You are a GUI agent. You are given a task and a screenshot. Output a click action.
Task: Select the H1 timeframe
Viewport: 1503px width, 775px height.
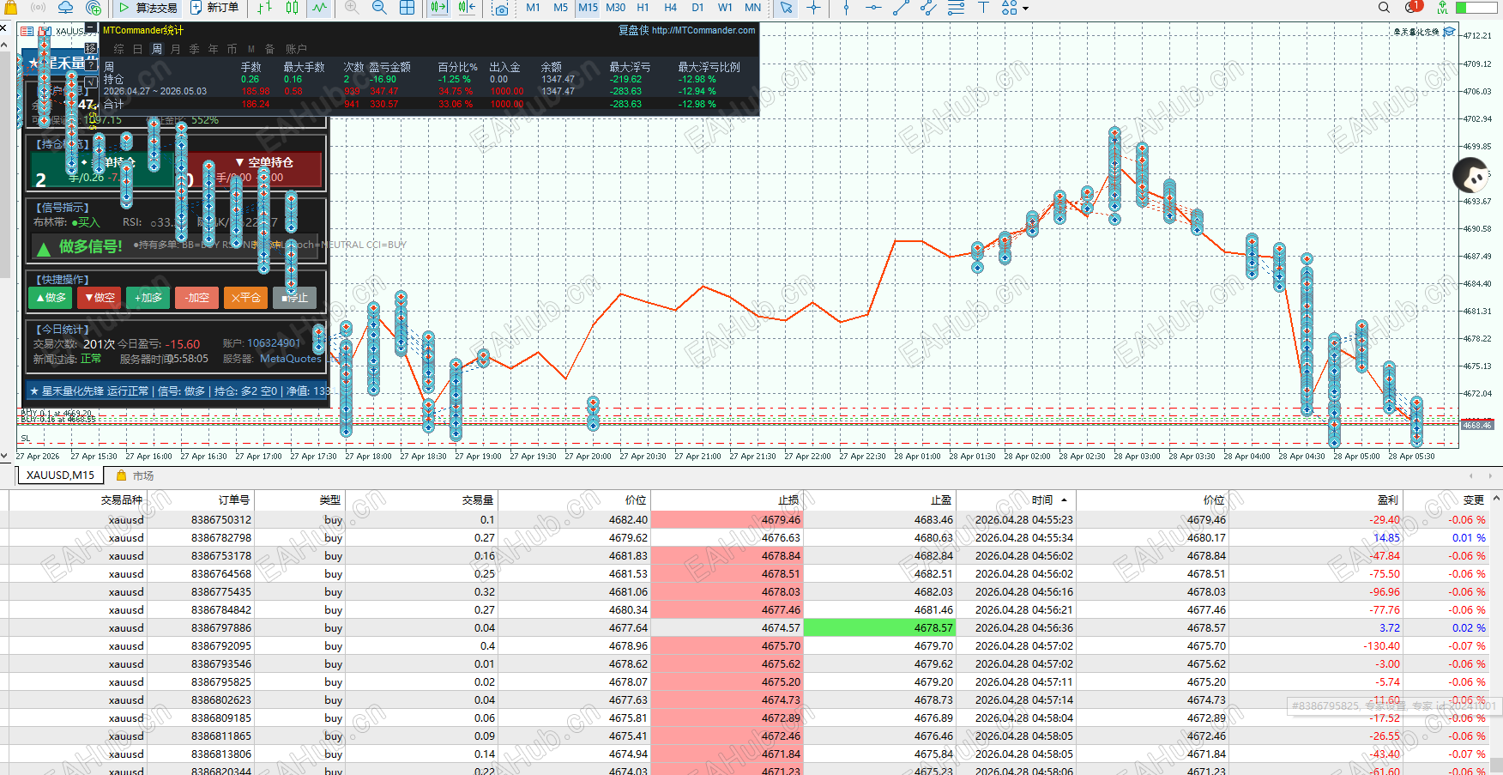(643, 8)
